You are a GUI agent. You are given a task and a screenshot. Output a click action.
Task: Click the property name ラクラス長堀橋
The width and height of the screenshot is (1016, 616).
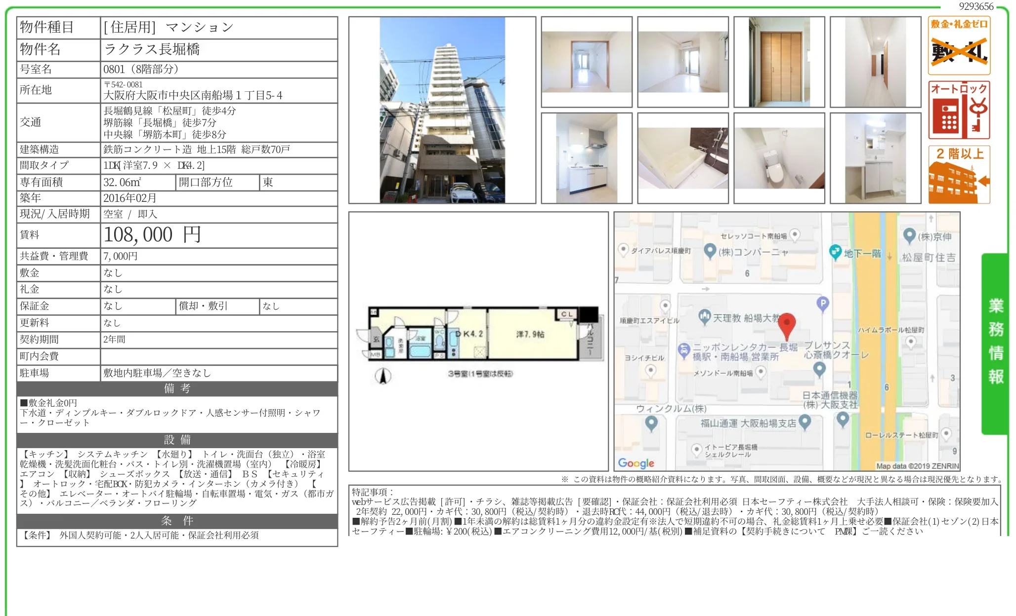click(152, 49)
